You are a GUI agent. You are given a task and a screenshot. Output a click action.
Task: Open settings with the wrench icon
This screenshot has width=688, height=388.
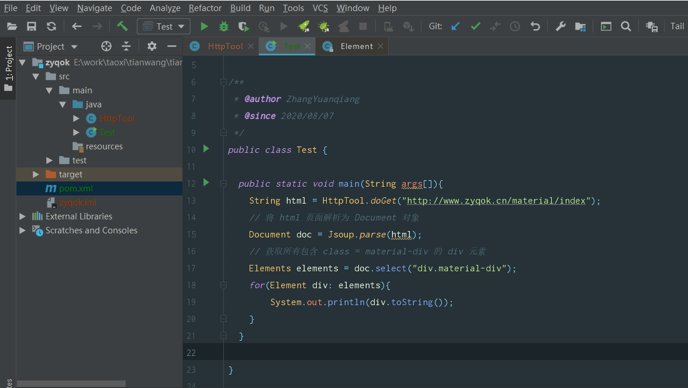(561, 26)
